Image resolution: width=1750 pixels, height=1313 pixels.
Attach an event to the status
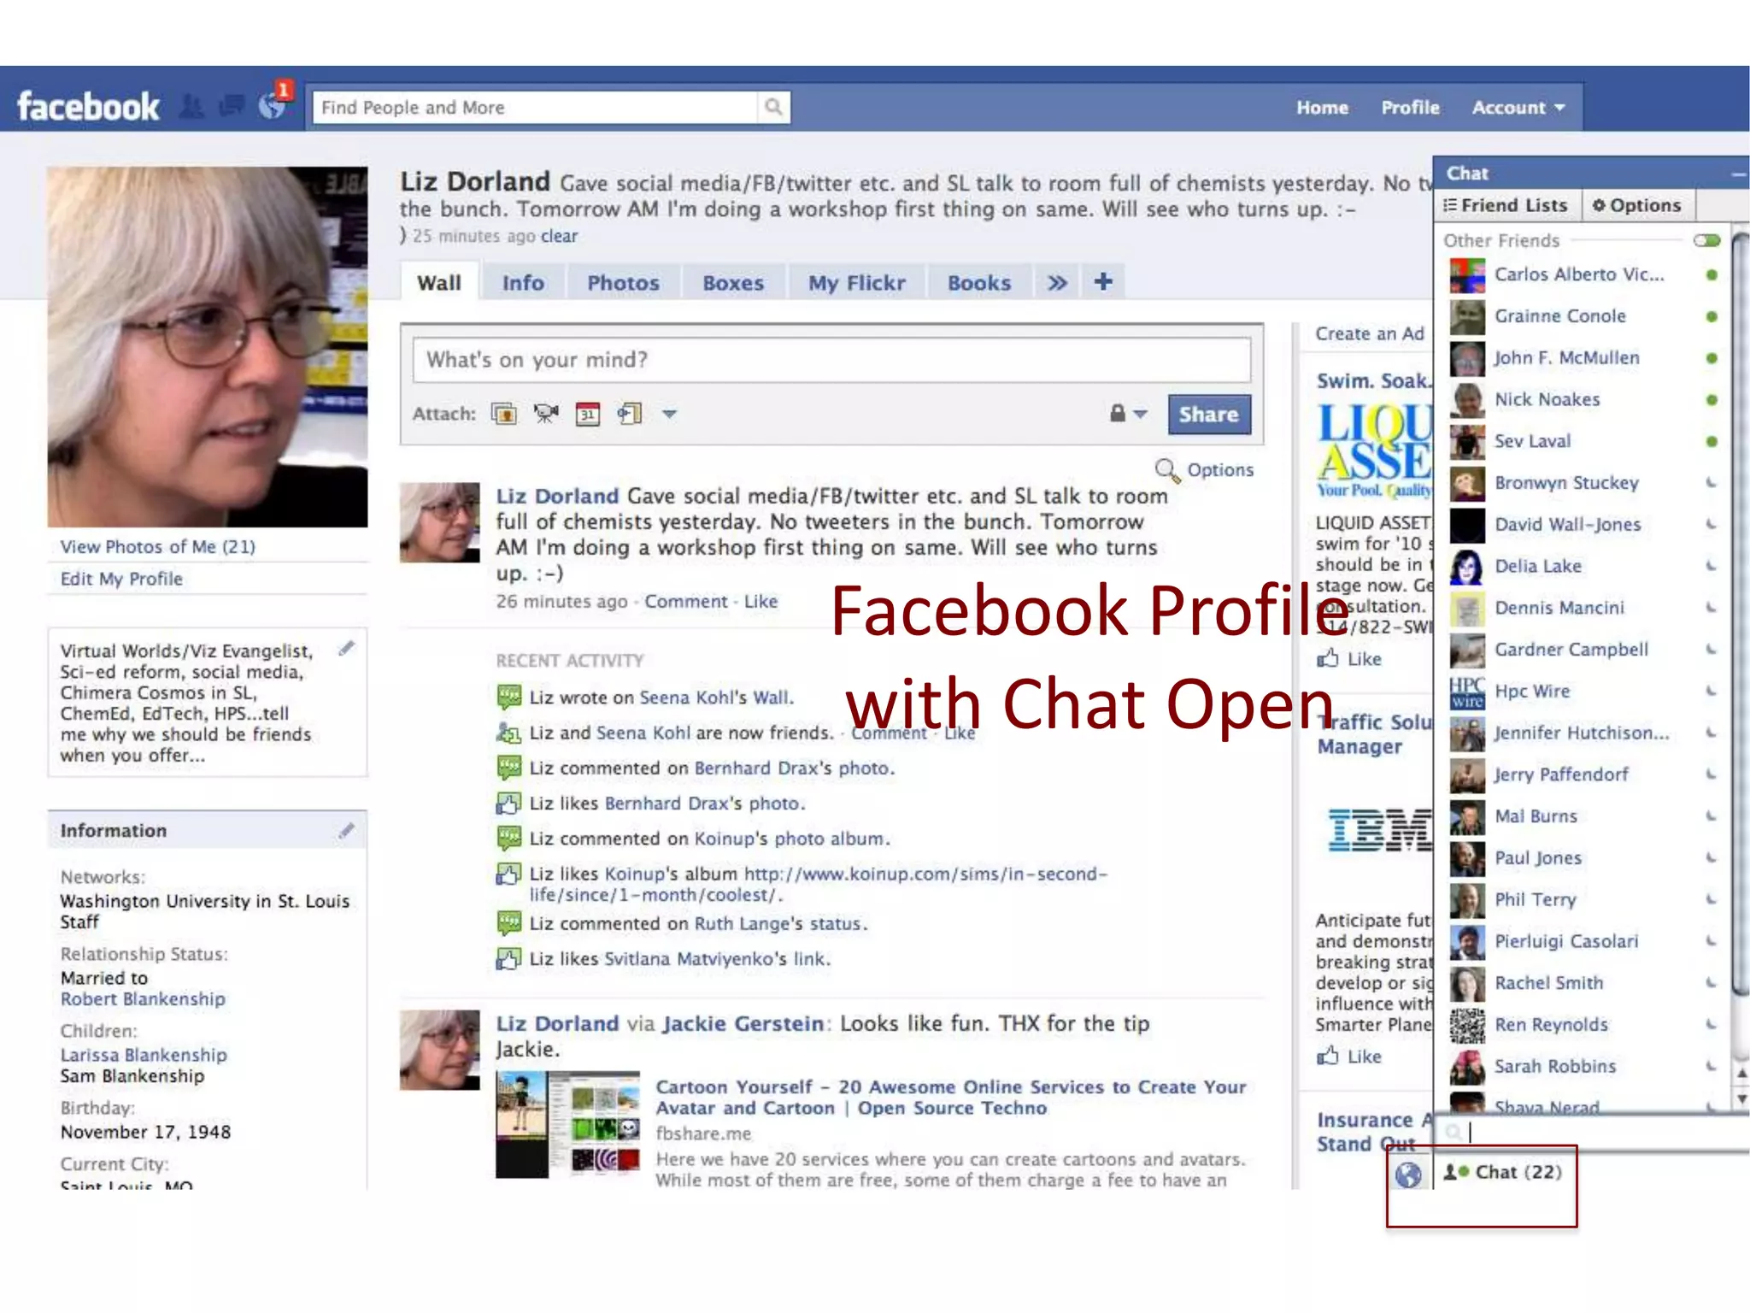[x=588, y=414]
